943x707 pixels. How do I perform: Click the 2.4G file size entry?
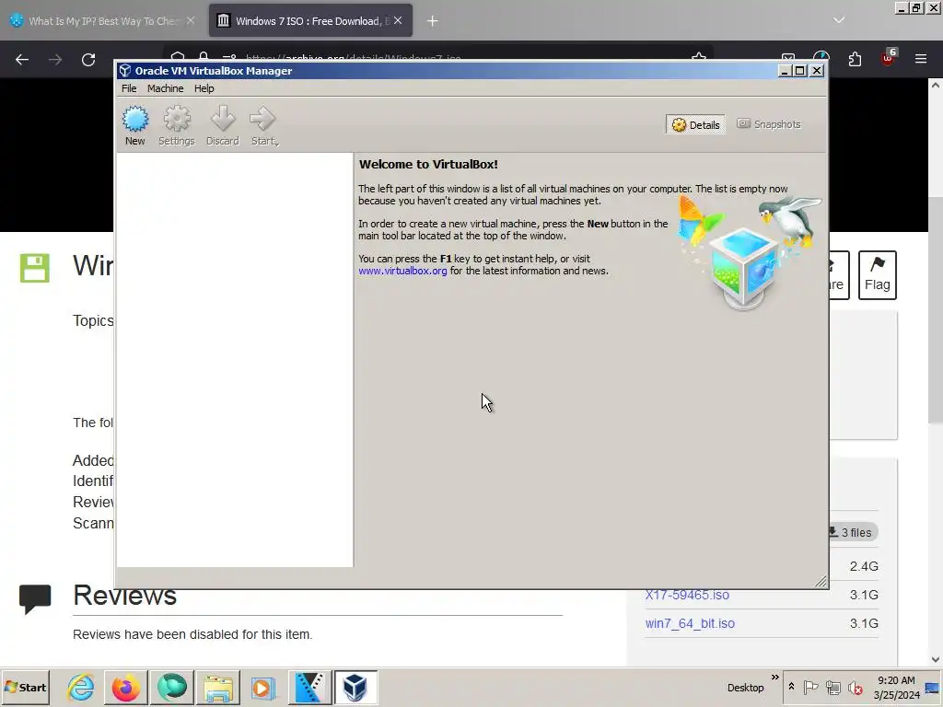864,566
